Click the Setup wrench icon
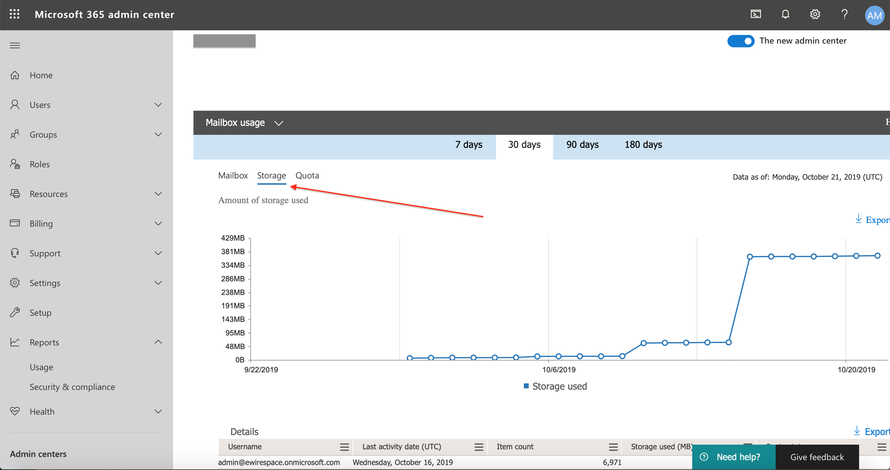This screenshot has height=470, width=890. pyautogui.click(x=15, y=312)
